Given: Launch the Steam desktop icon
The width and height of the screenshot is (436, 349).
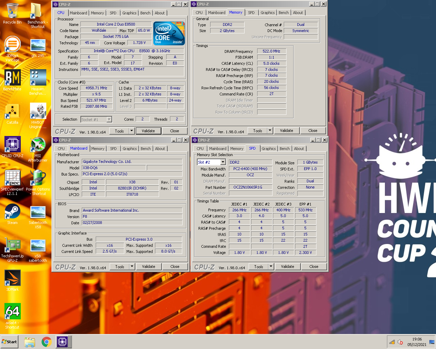Looking at the screenshot, I should pos(12,214).
